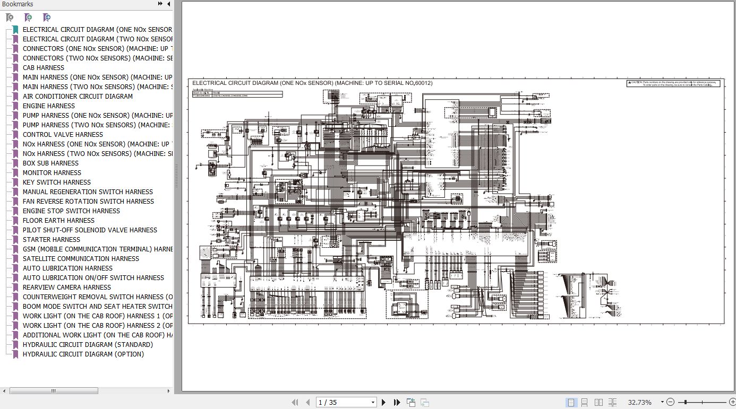The width and height of the screenshot is (736, 409).
Task: Open Hydraulic Circuit Diagram (Option) bookmark
Action: tap(83, 354)
